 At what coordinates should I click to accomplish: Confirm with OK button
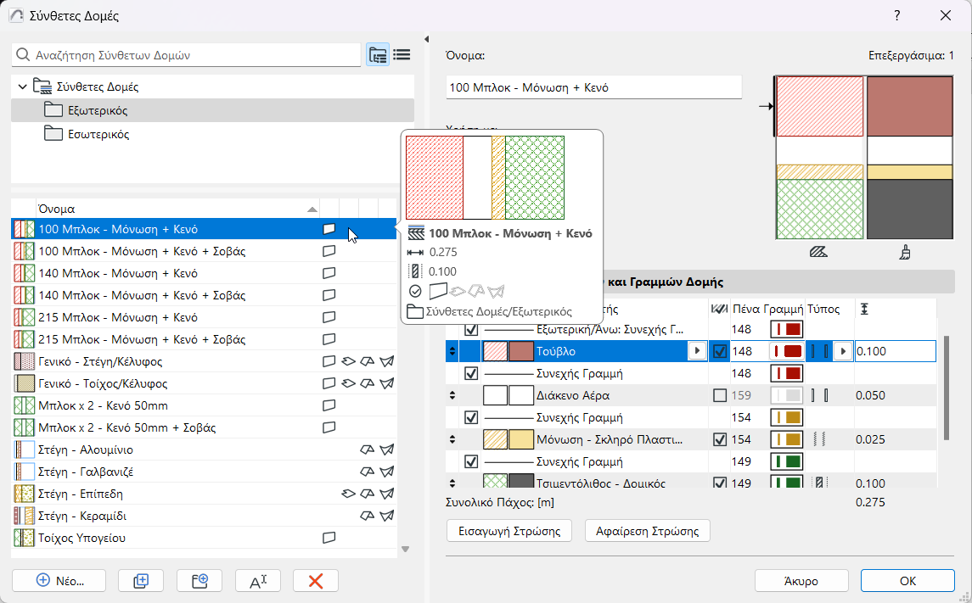[907, 581]
